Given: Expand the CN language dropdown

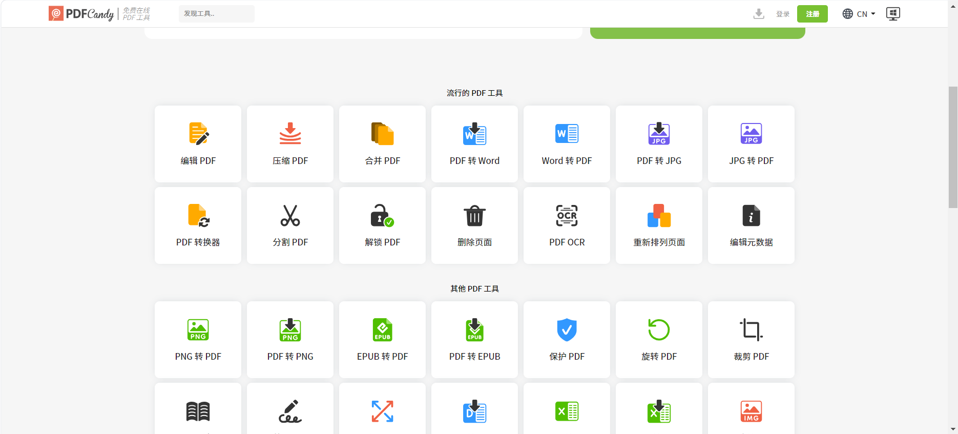Looking at the screenshot, I should coord(859,14).
